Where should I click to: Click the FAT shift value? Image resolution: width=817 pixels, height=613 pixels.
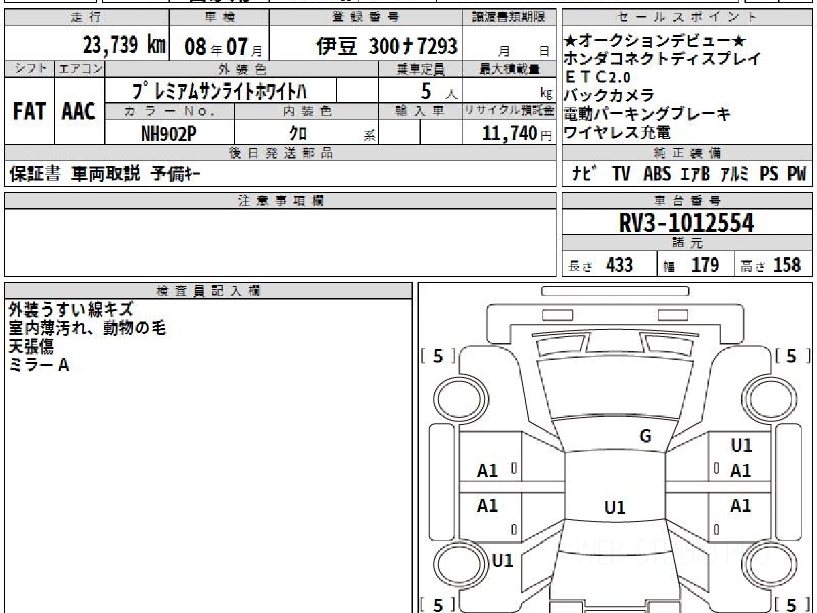[29, 111]
